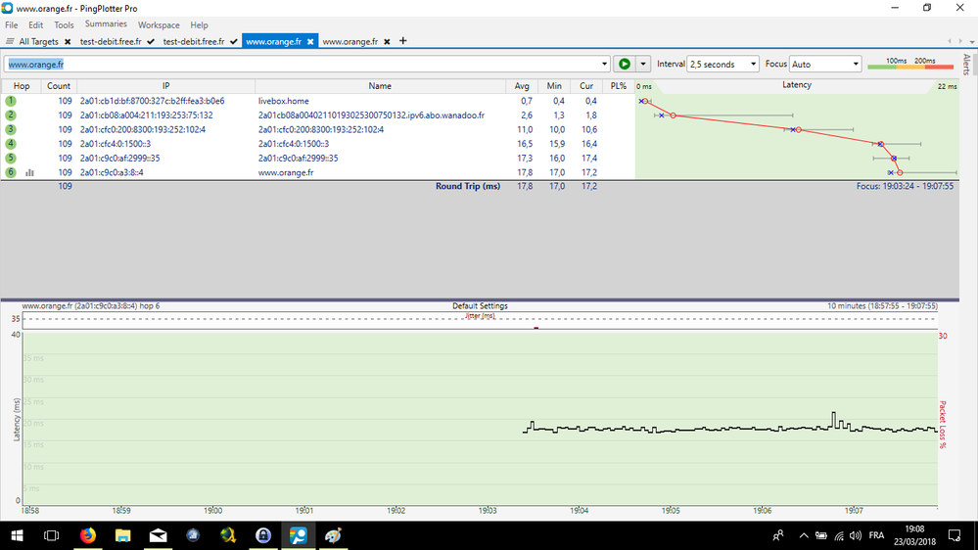Open the Tools menu
Screen dimensions: 978x550
point(64,24)
